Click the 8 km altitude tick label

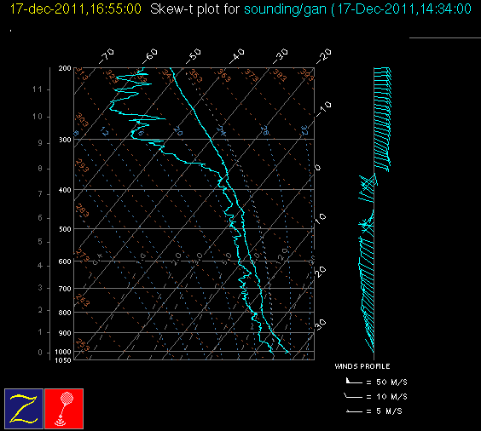[40, 169]
